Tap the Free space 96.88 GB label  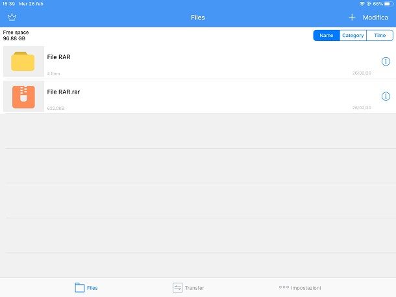pos(16,35)
